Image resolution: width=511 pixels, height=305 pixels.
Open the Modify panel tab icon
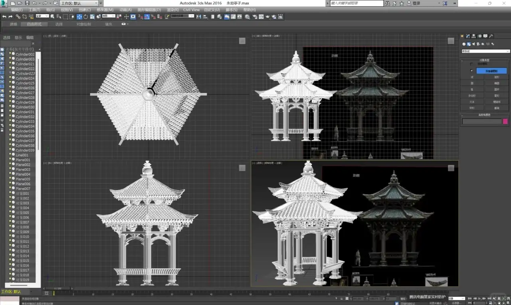(x=468, y=36)
